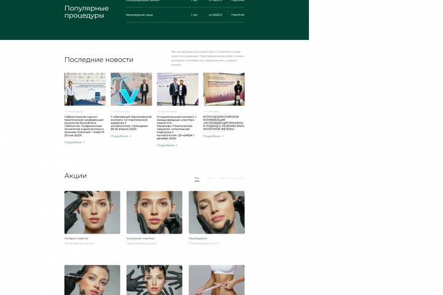This screenshot has height=295, width=443.
Task: Click 'Популярные услуги' label under Нитевой лифтинг
Action: tap(79, 243)
